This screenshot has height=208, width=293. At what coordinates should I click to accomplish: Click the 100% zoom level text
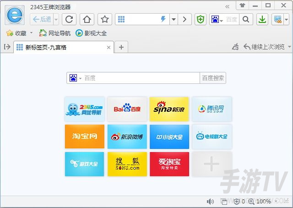coord(264,201)
